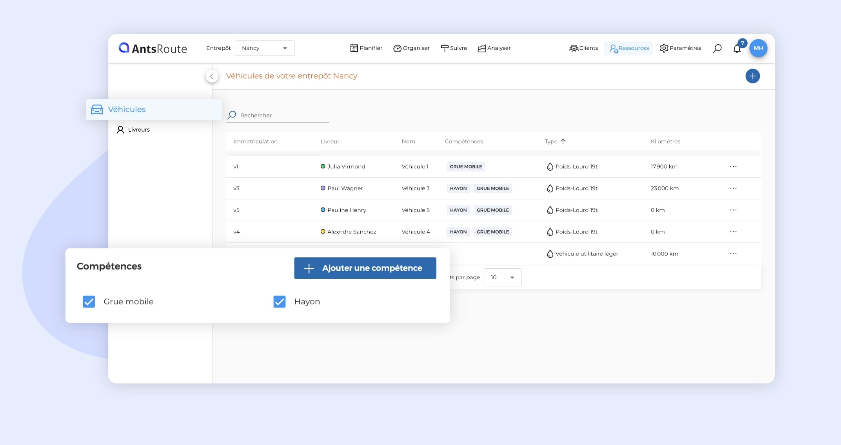This screenshot has width=841, height=445.
Task: Click the Rechercher search field
Action: 278,115
